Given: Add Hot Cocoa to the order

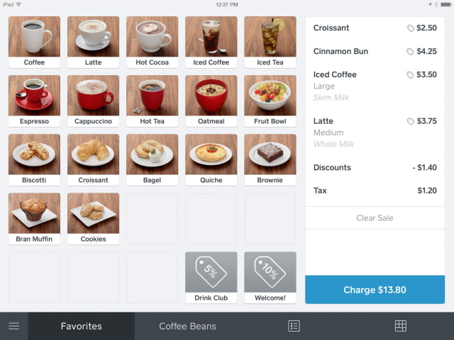Looking at the screenshot, I should 152,42.
